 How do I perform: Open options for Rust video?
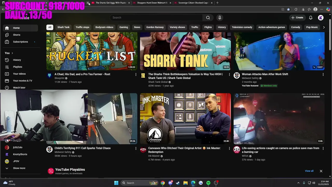(136, 75)
